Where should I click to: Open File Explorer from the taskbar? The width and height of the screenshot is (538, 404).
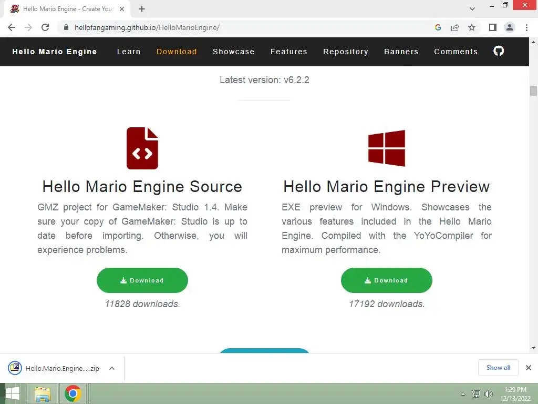click(x=43, y=393)
